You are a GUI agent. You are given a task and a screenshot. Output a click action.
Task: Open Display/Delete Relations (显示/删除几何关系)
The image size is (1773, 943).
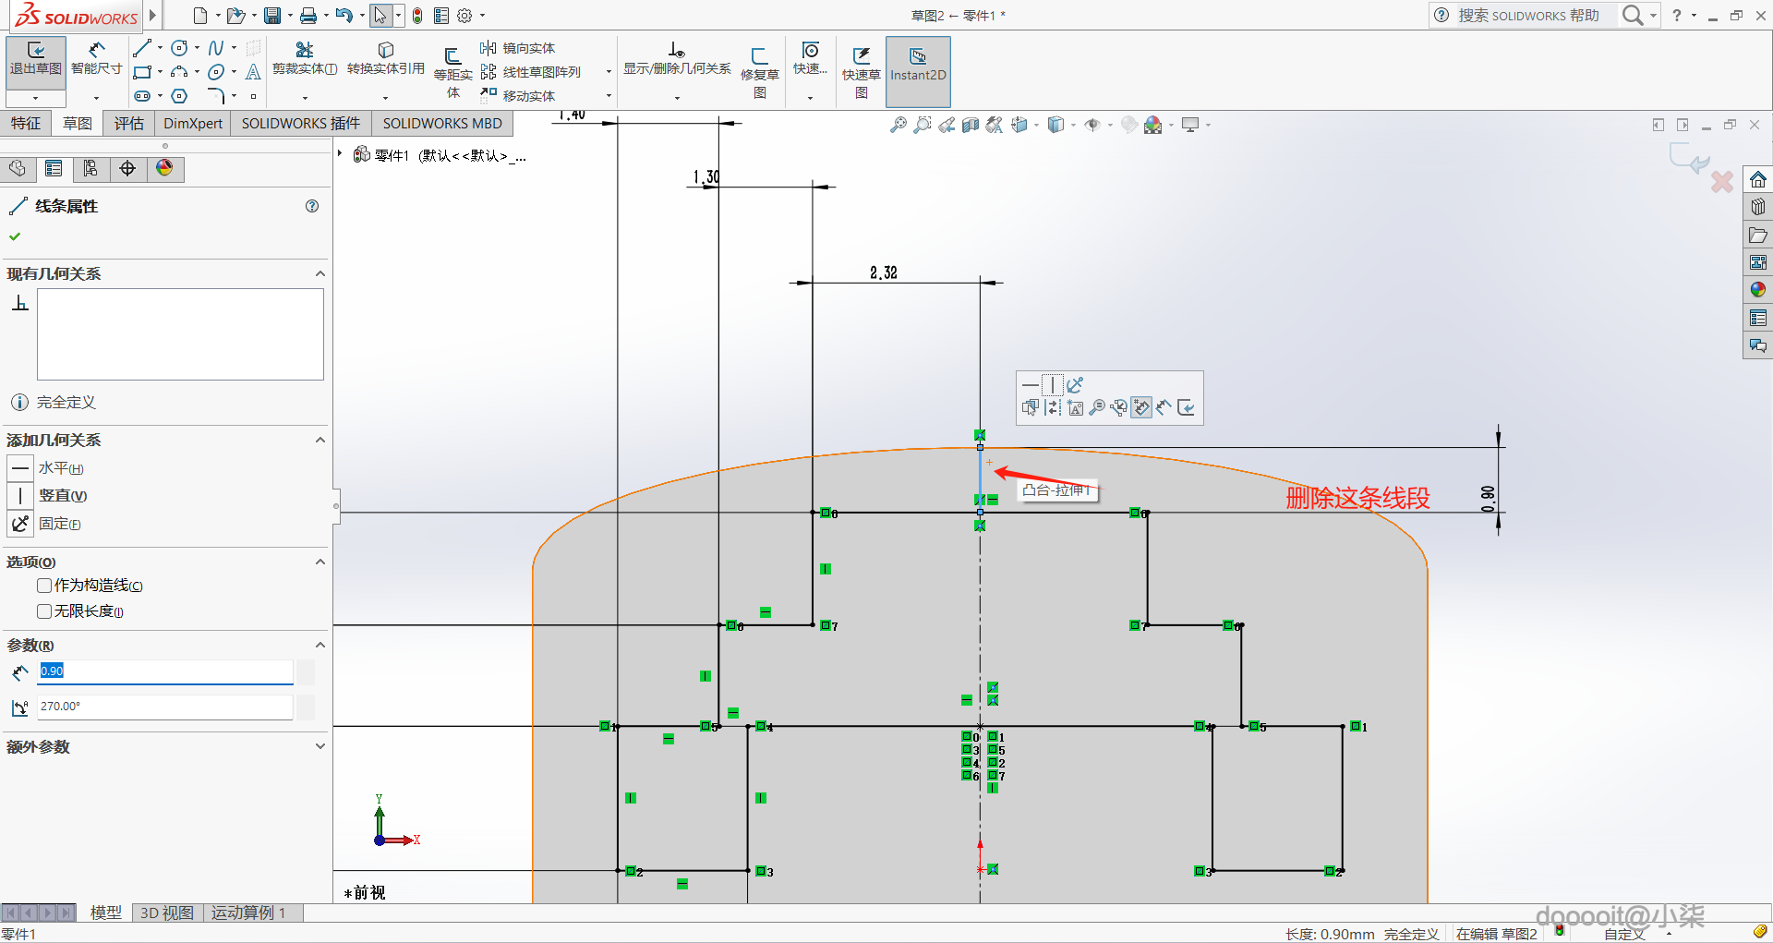tap(676, 57)
